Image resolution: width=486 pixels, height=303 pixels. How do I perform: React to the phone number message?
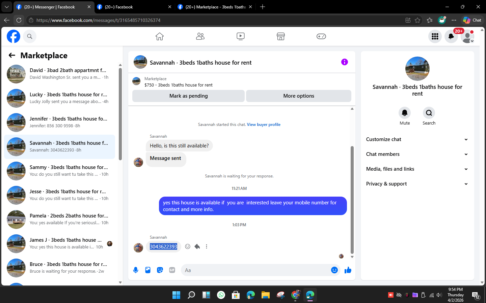(188, 246)
